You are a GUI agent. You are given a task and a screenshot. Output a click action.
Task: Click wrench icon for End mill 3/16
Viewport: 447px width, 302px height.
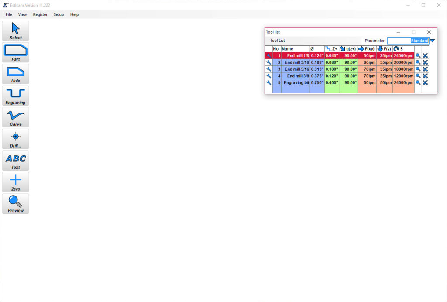[x=268, y=62]
